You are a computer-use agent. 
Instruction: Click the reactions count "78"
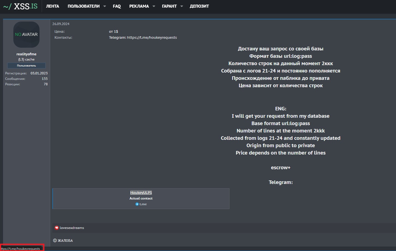[46, 84]
